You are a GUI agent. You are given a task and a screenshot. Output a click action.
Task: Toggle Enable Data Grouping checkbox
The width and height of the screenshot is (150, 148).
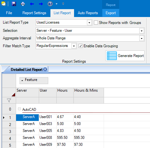click(x=80, y=46)
